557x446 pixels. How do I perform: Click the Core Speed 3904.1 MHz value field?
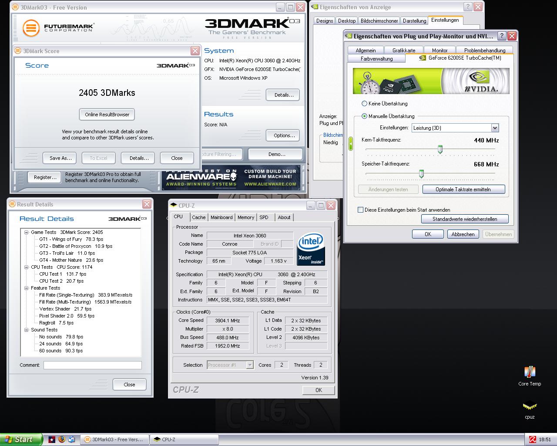coord(228,320)
